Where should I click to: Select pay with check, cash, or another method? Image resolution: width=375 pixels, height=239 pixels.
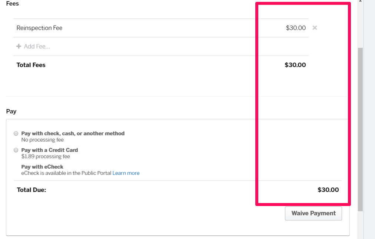pyautogui.click(x=16, y=133)
